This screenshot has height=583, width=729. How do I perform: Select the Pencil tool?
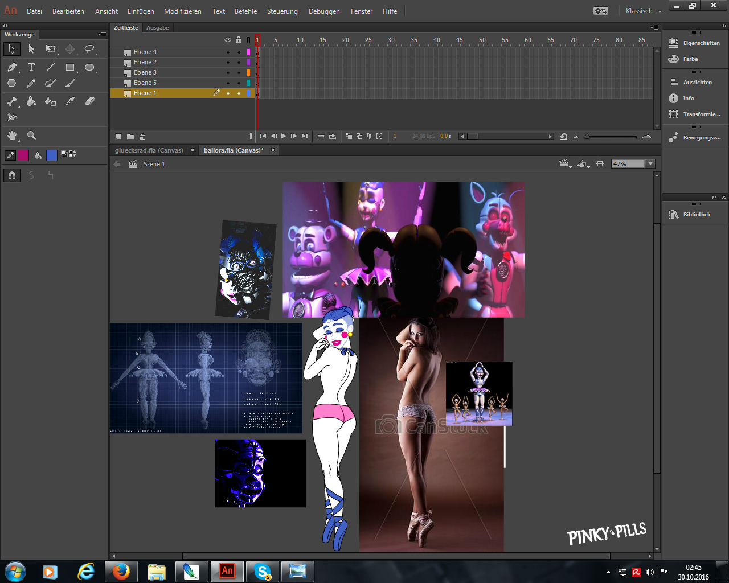(x=31, y=83)
